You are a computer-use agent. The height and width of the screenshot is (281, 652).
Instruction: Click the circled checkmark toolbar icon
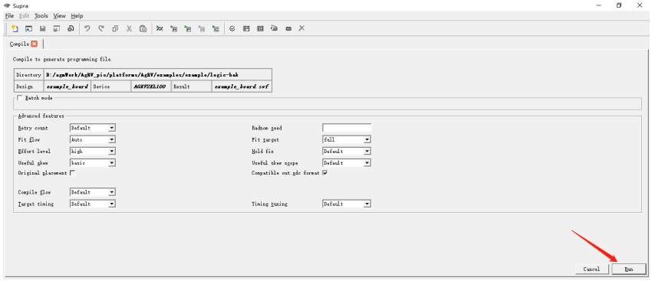click(232, 28)
